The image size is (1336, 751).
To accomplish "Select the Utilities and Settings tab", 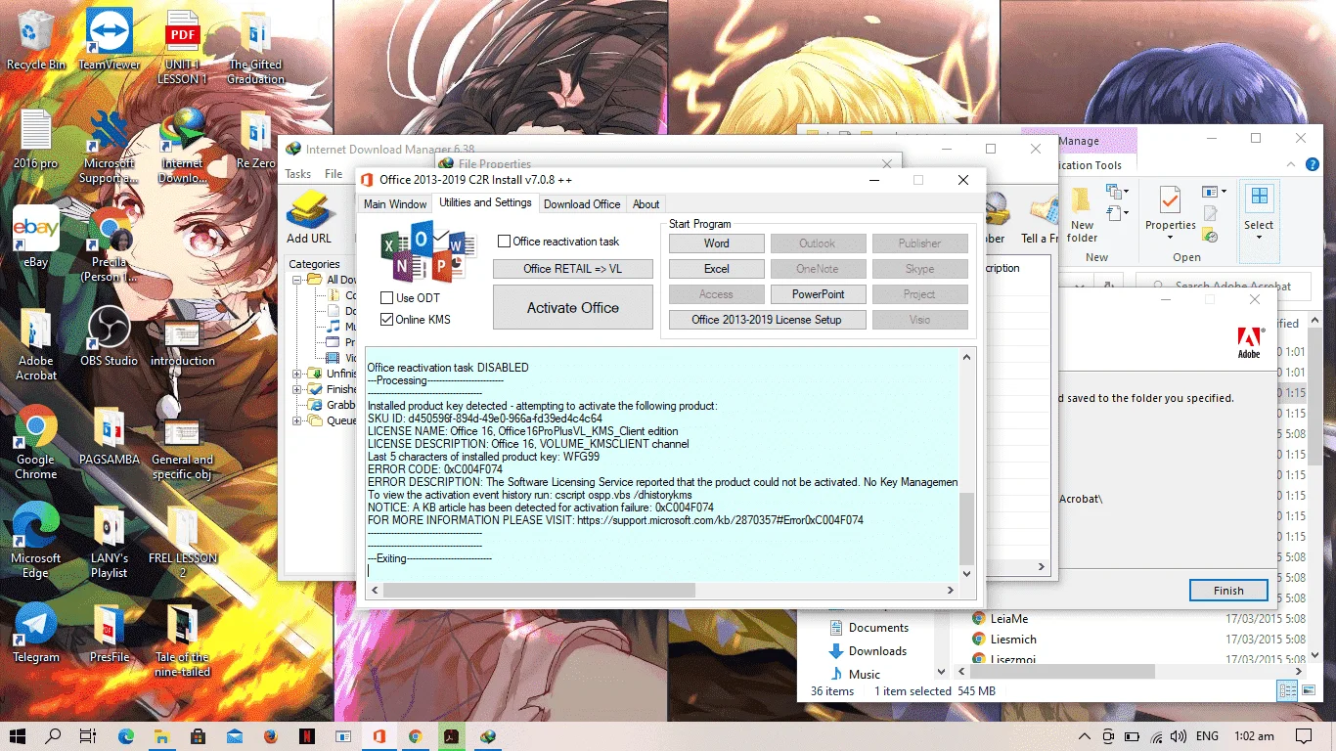I will point(485,202).
